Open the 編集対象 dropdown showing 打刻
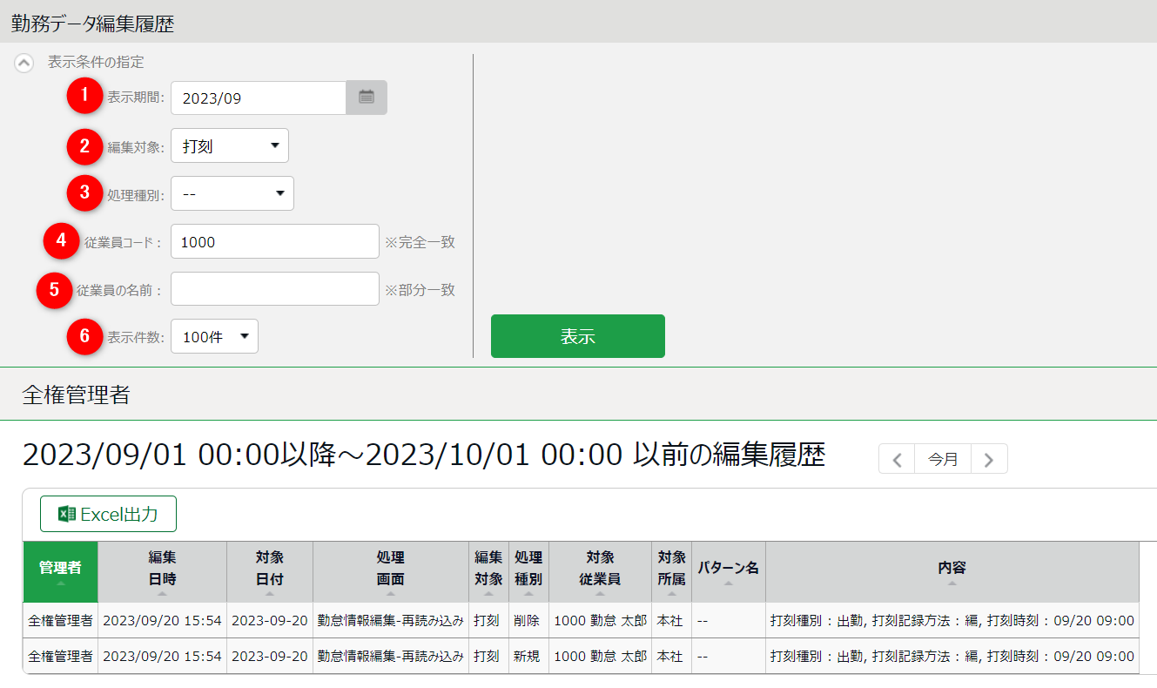Viewport: 1157px width, 688px height. click(x=230, y=146)
